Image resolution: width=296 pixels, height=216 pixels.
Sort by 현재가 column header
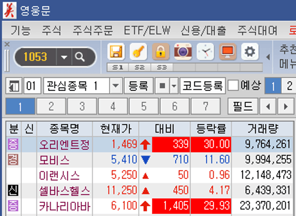tap(116, 129)
